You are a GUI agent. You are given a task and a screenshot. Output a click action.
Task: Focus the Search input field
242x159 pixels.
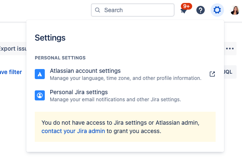pyautogui.click(x=133, y=10)
